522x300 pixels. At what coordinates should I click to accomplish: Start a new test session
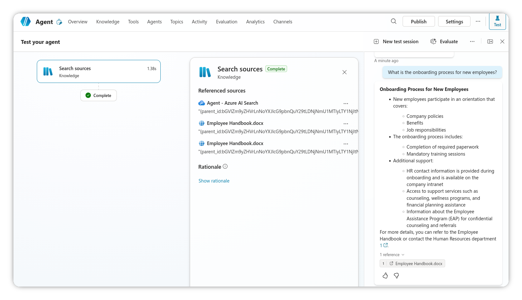396,41
